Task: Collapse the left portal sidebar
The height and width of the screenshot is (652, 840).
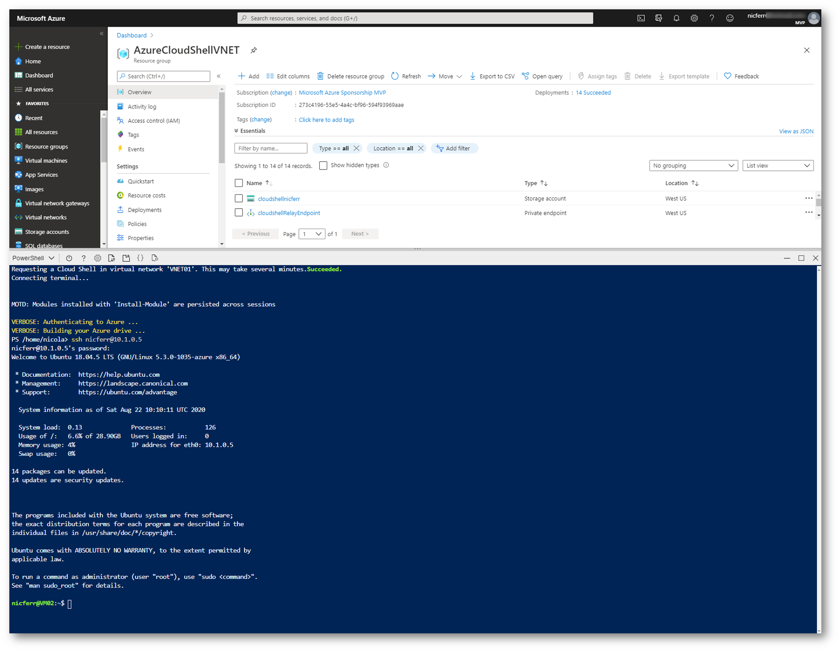Action: click(102, 34)
